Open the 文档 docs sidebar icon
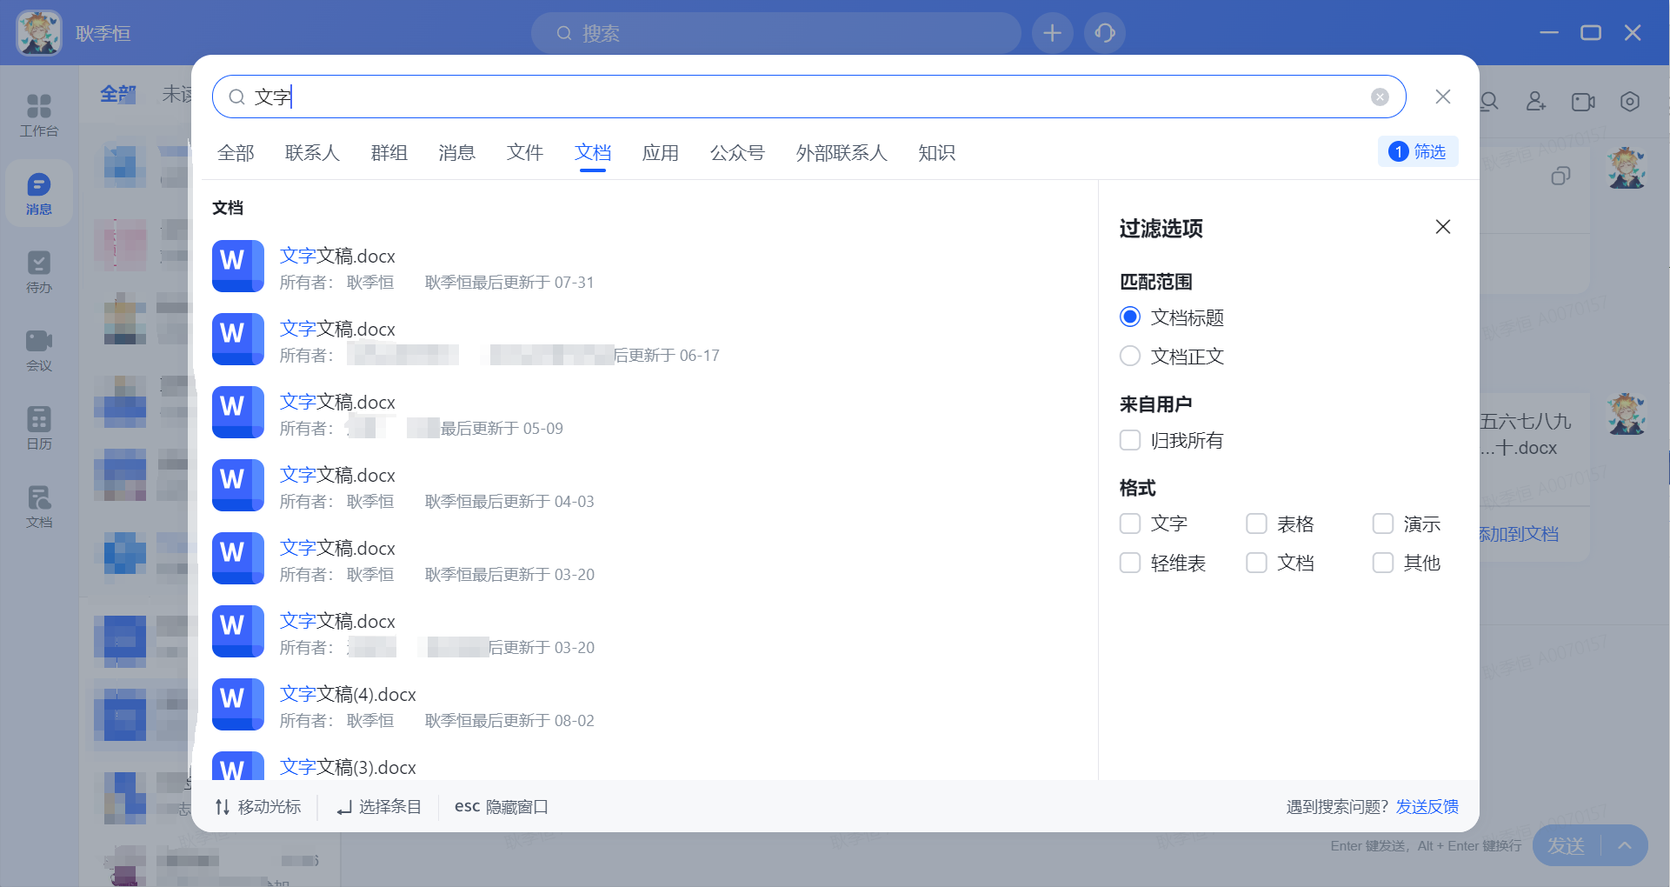This screenshot has width=1670, height=887. click(39, 507)
